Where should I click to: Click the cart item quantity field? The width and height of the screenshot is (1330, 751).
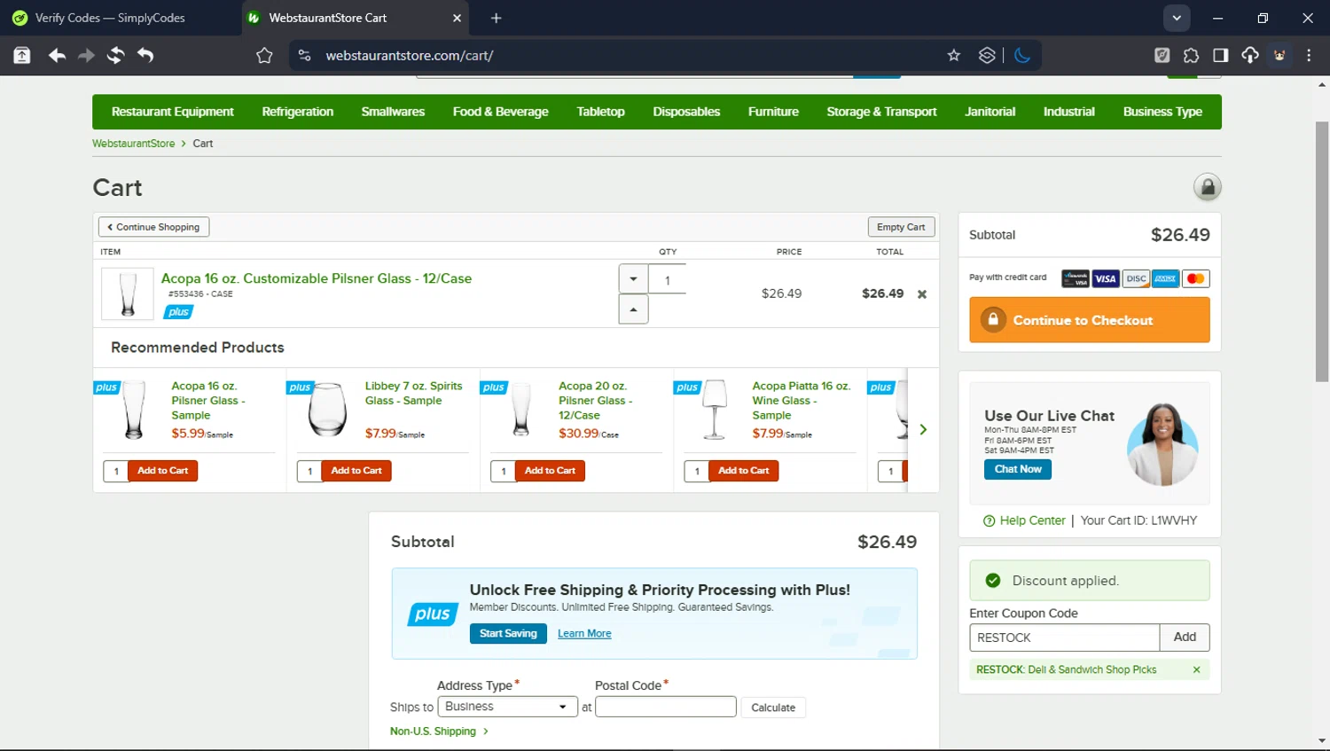pos(668,279)
